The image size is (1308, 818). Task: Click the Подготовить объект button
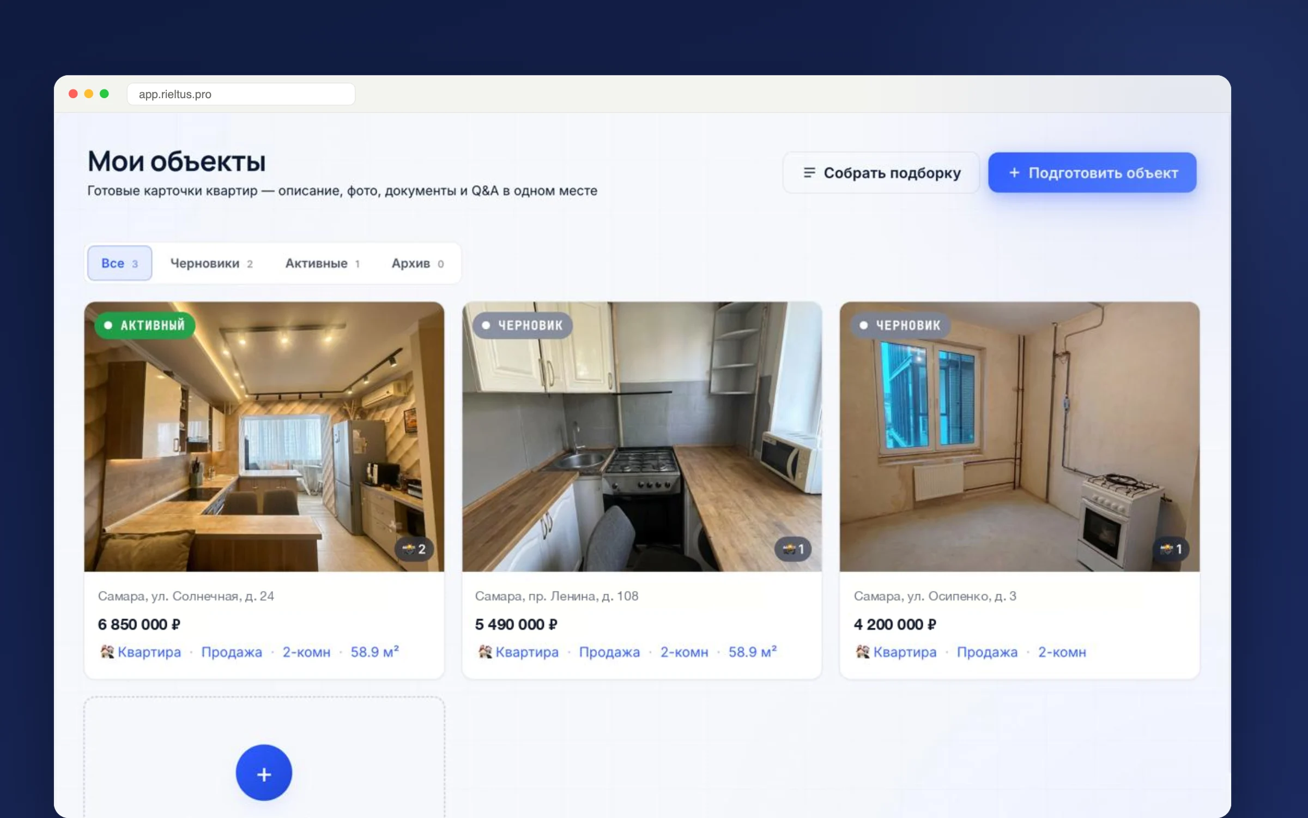[x=1092, y=173]
